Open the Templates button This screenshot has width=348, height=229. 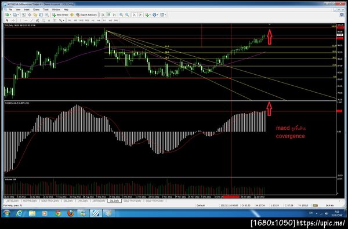[x=162, y=14]
